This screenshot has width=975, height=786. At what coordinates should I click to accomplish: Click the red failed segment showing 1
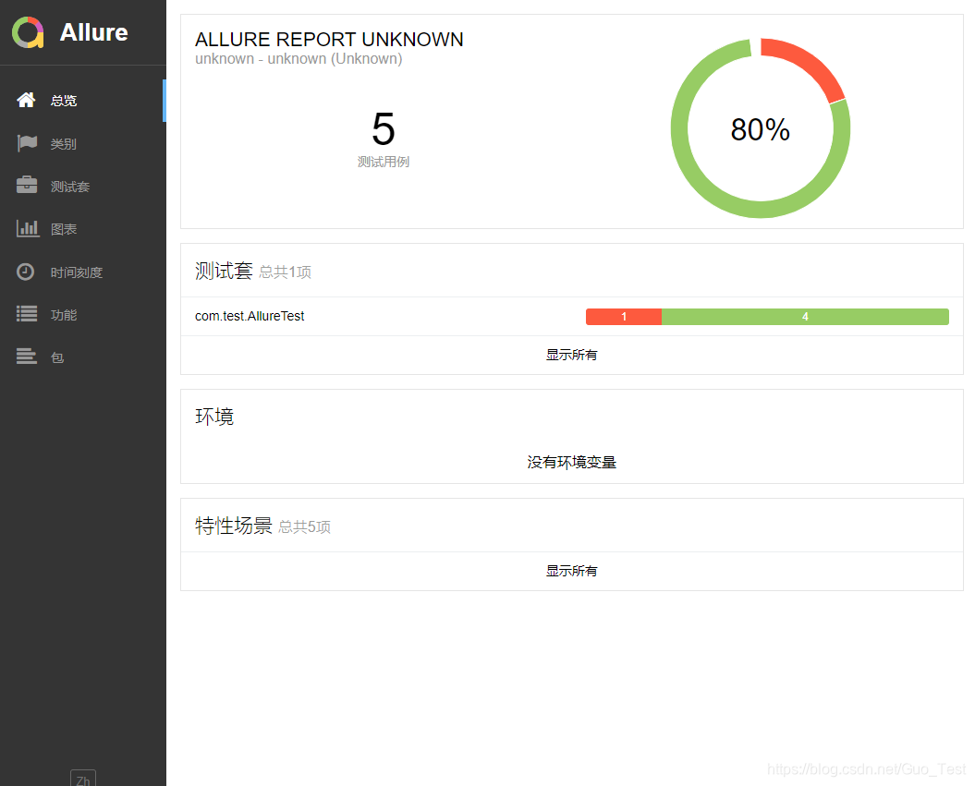[x=624, y=316]
